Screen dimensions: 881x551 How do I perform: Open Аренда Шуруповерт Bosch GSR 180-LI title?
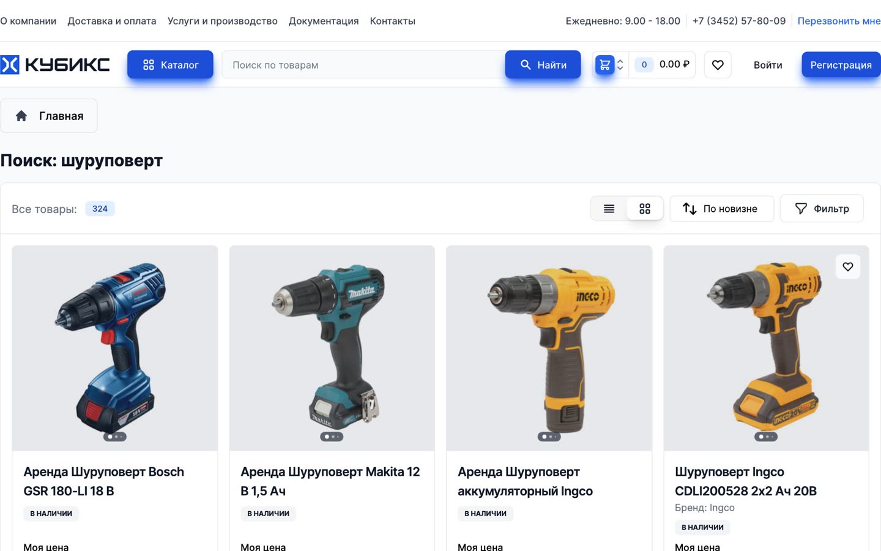coord(104,481)
